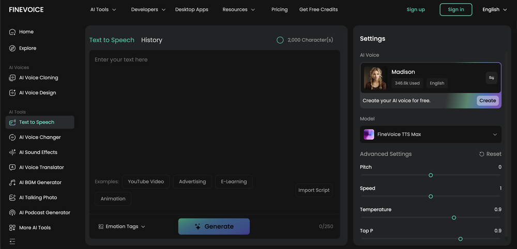Click the swap voice icon beside Madison
Image resolution: width=517 pixels, height=249 pixels.
pos(491,78)
